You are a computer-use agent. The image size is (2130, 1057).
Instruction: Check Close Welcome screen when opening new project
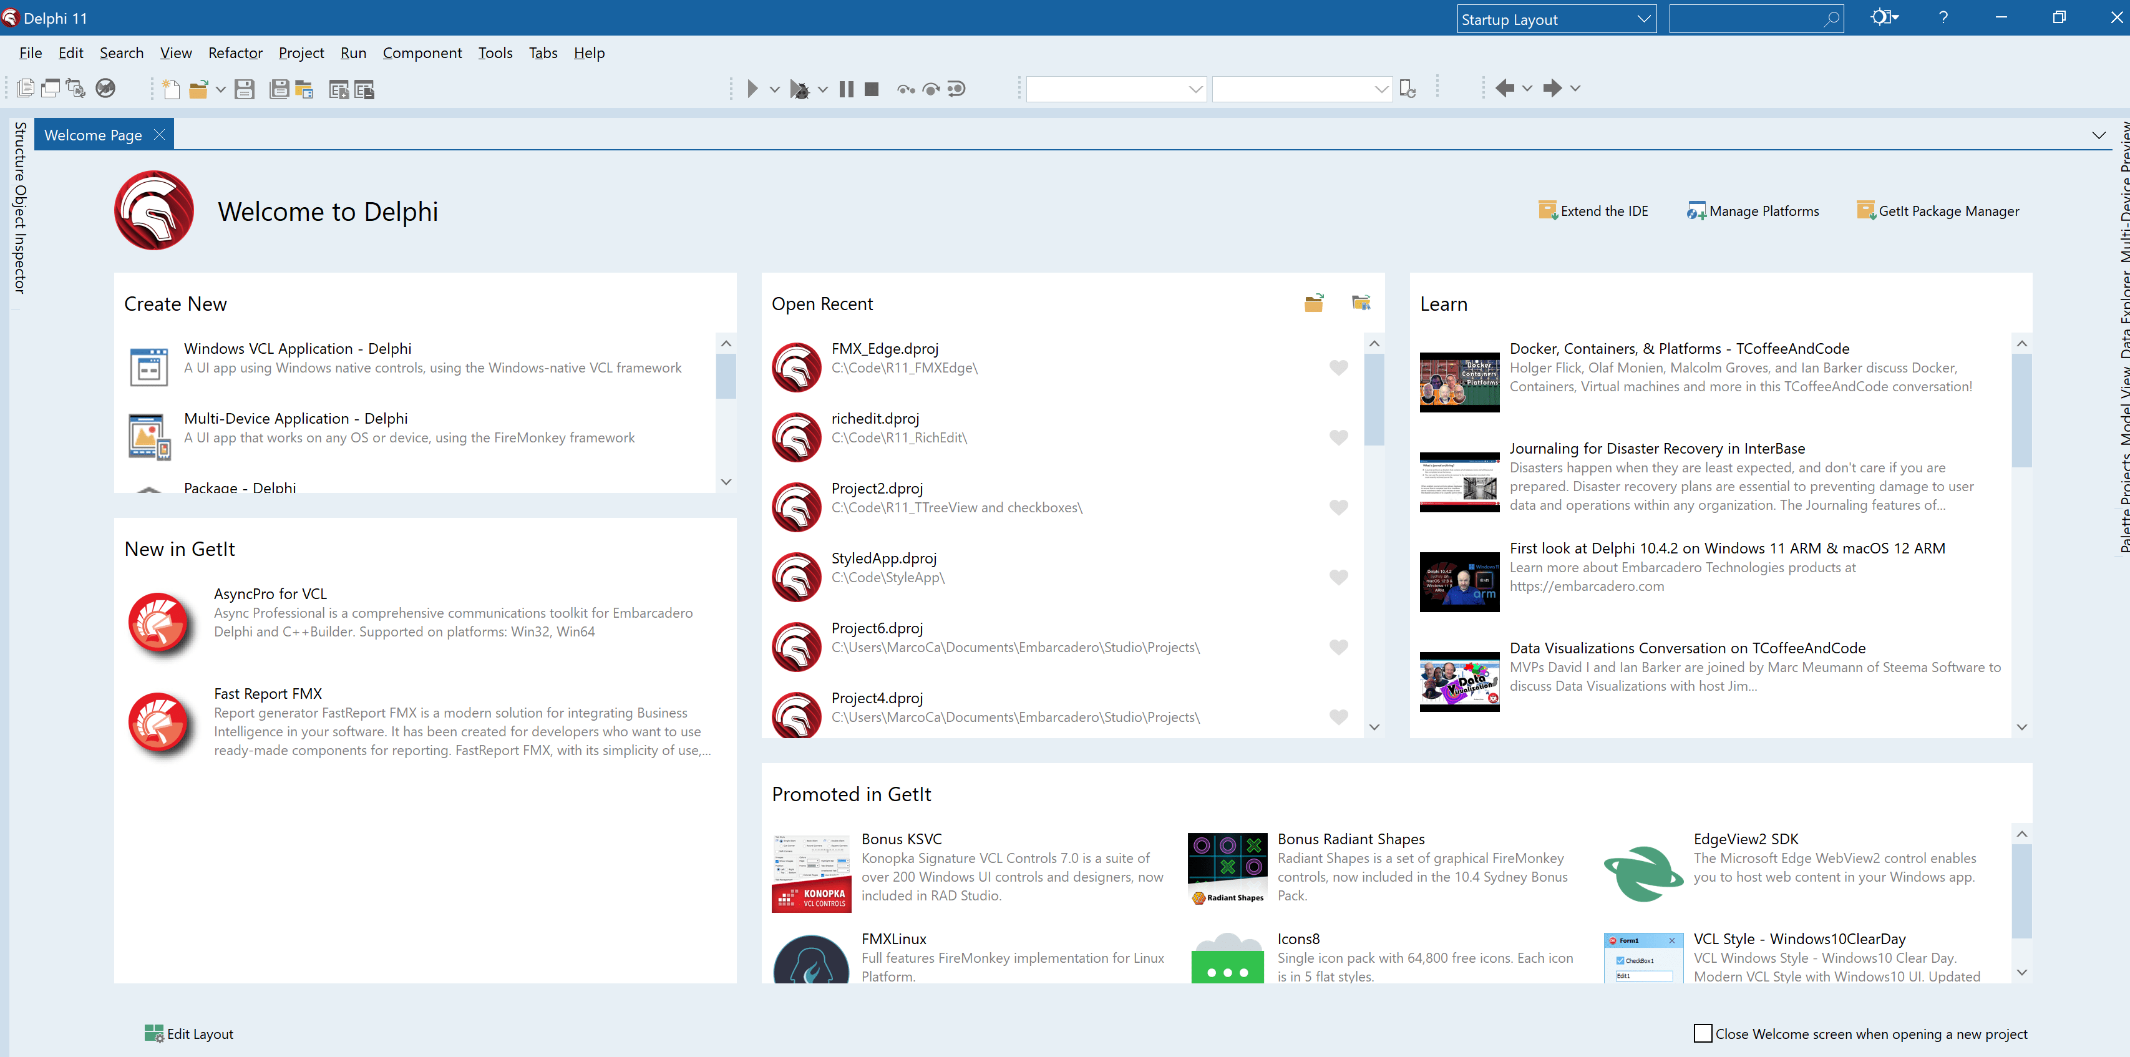pyautogui.click(x=1703, y=1033)
